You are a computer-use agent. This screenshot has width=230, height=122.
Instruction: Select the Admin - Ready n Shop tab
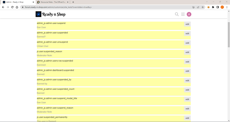pos(19,2)
